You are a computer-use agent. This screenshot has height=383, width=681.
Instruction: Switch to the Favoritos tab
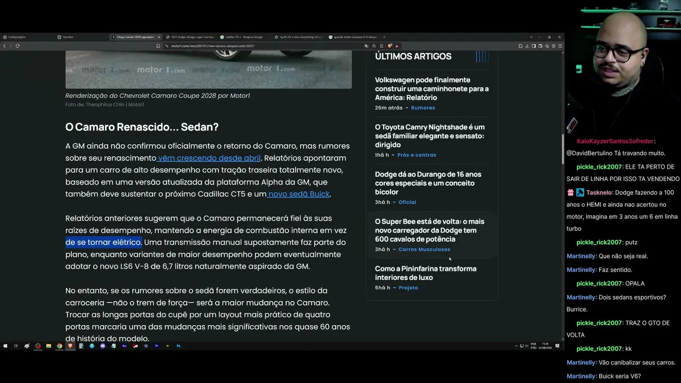click(81, 37)
